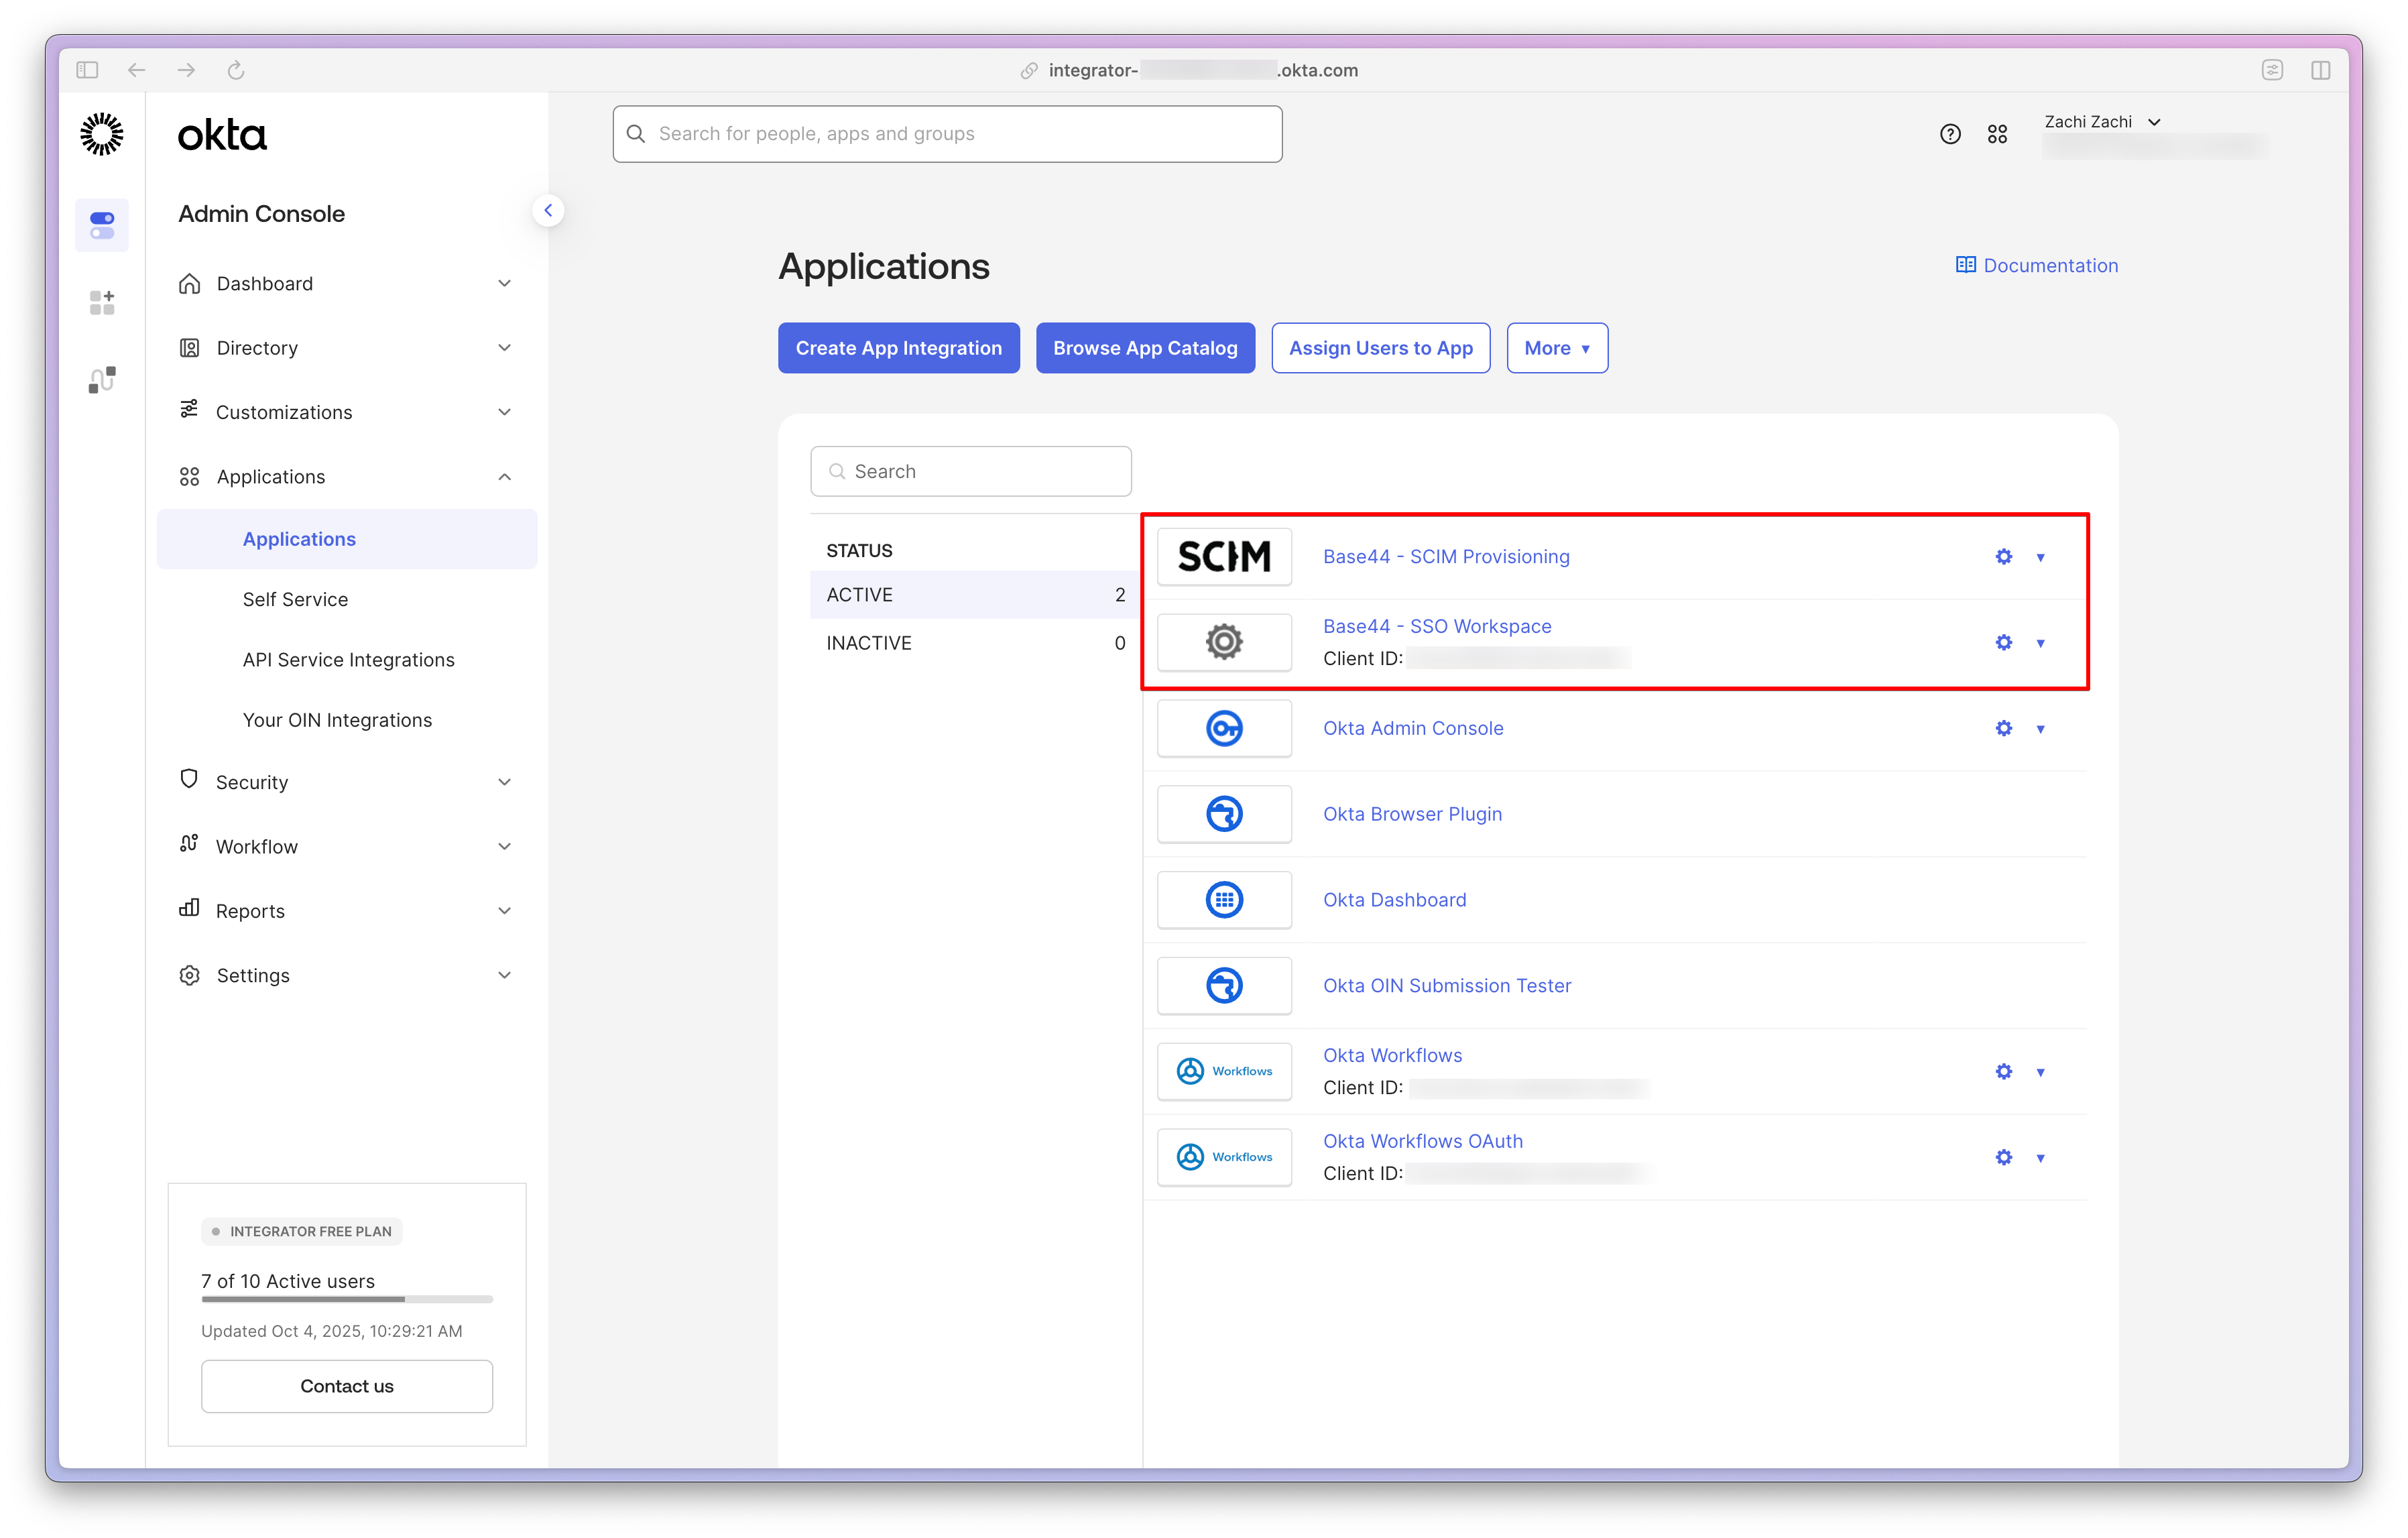Open the workflows connector icon in left rail
This screenshot has height=1538, width=2408.
click(x=102, y=380)
